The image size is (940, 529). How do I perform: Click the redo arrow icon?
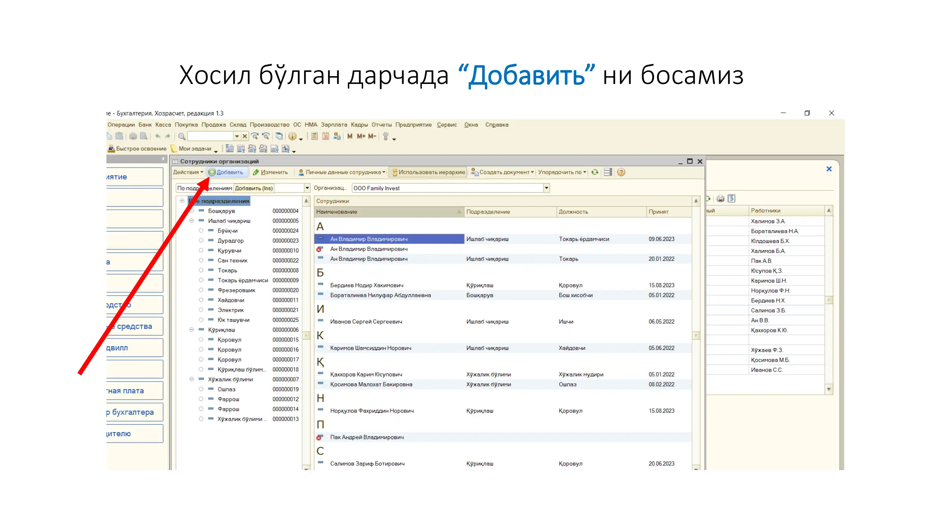pyautogui.click(x=167, y=136)
